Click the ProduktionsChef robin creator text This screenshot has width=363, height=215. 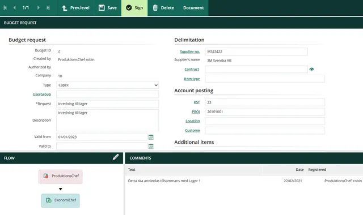click(76, 59)
